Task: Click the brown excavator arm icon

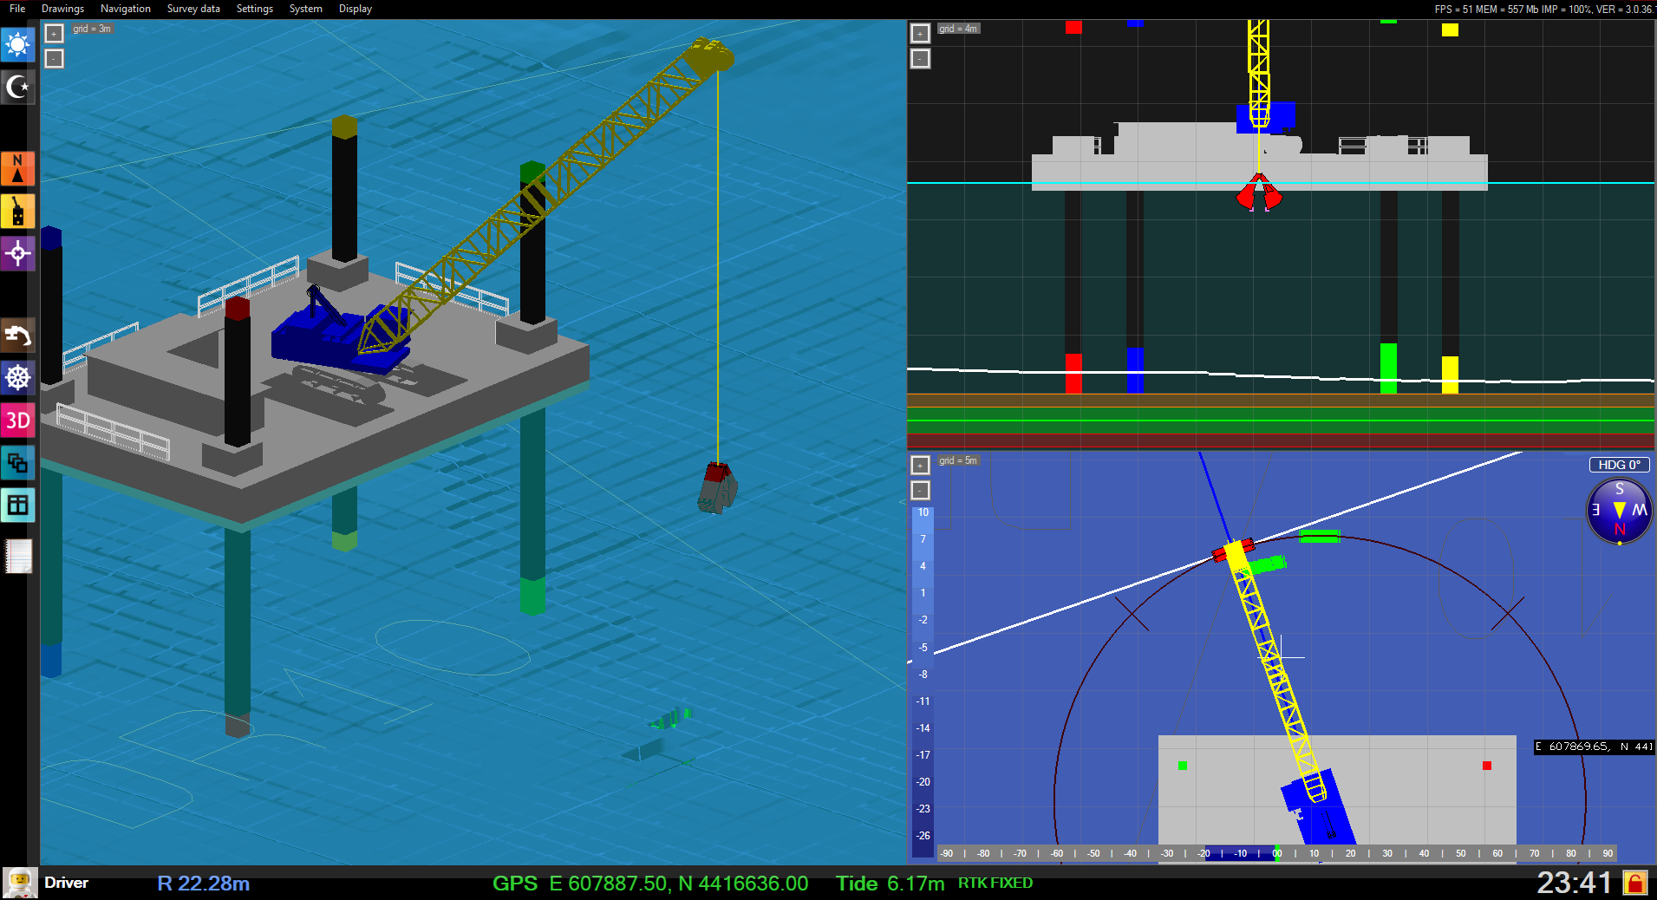Action: (17, 336)
